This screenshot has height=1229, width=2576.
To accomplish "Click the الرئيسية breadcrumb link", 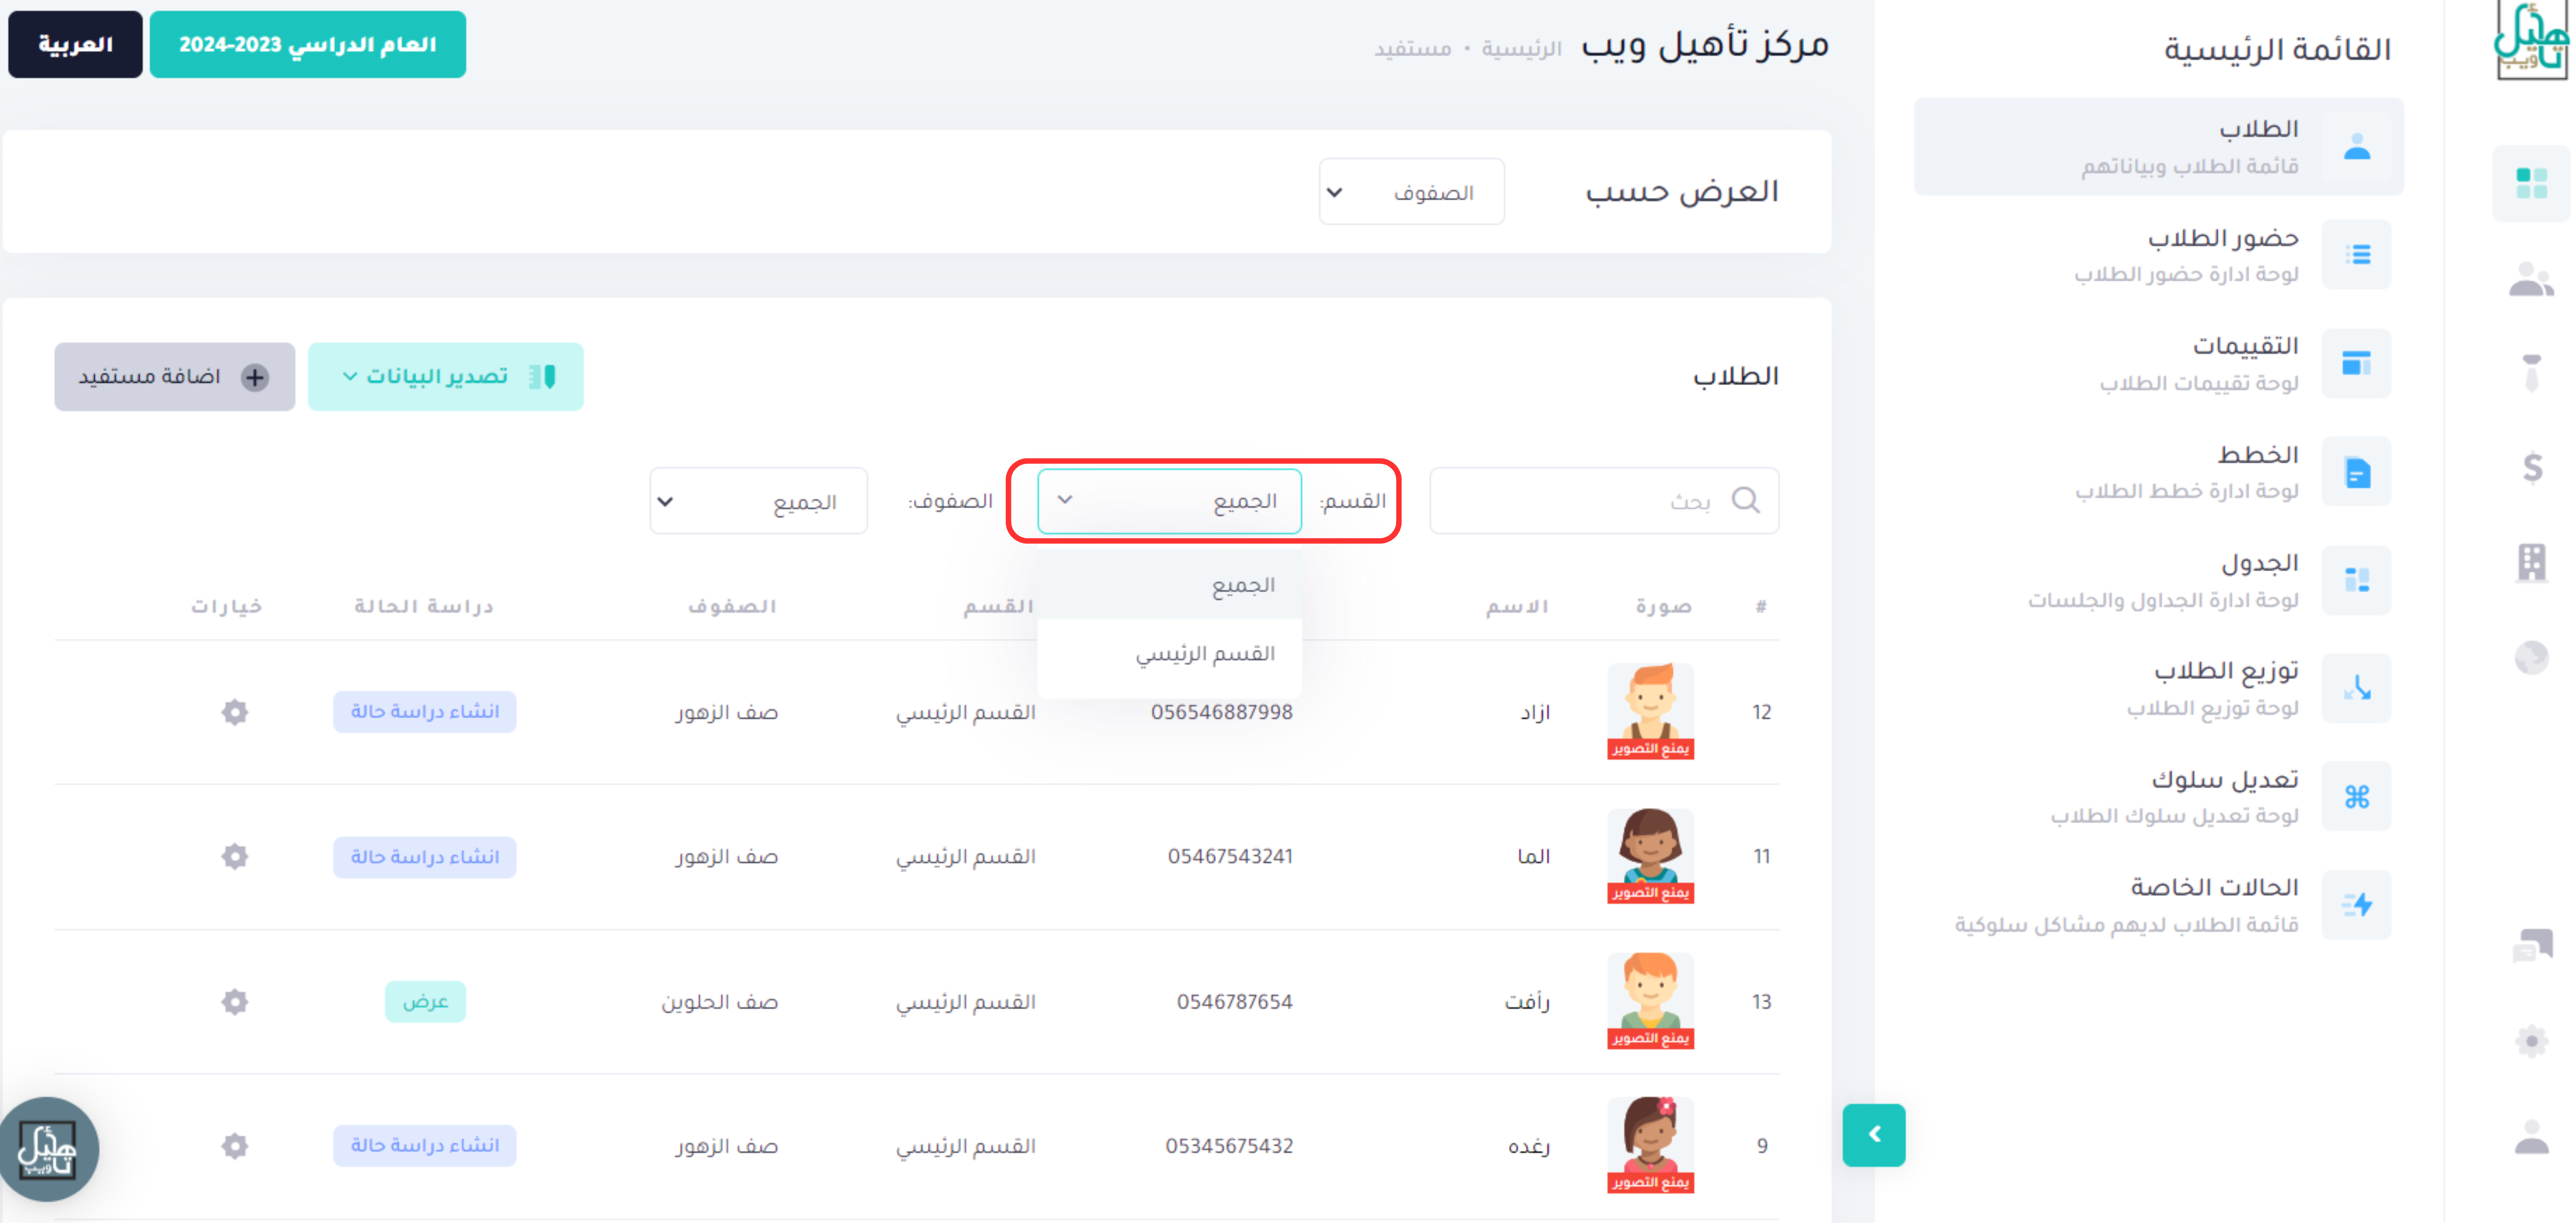I will coord(1521,49).
